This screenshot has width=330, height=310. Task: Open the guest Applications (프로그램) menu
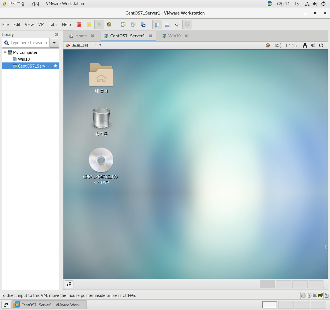tap(77, 45)
